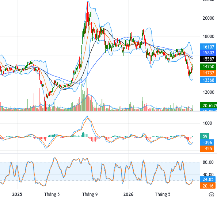Click the 18000 price scale label

click(x=209, y=36)
